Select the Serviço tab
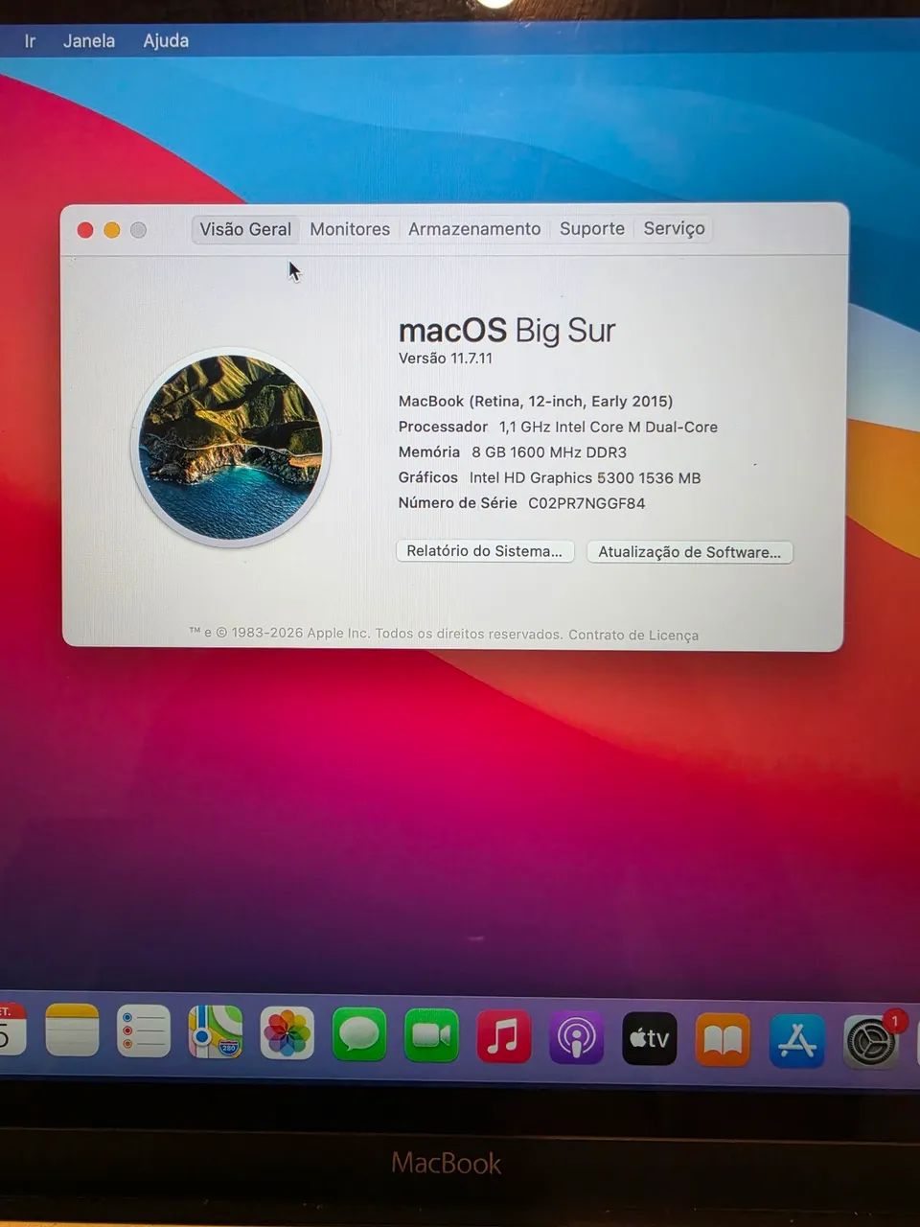 click(x=674, y=228)
